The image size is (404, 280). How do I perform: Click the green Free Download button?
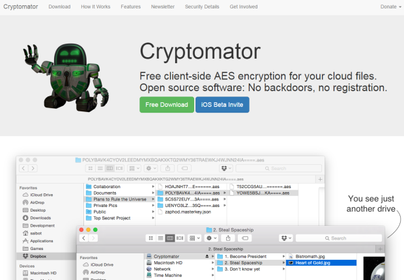[167, 105]
